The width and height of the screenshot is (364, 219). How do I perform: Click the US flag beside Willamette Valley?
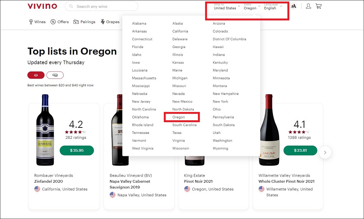click(261, 189)
